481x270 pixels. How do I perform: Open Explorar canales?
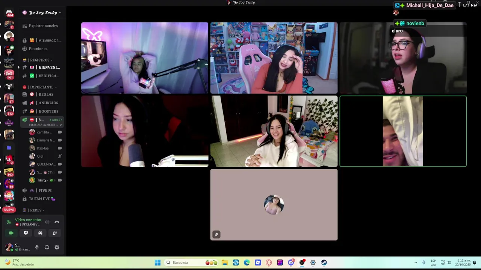coord(42,26)
